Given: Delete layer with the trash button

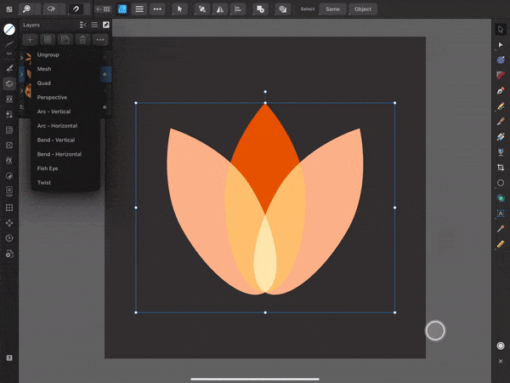Looking at the screenshot, I should pos(82,40).
